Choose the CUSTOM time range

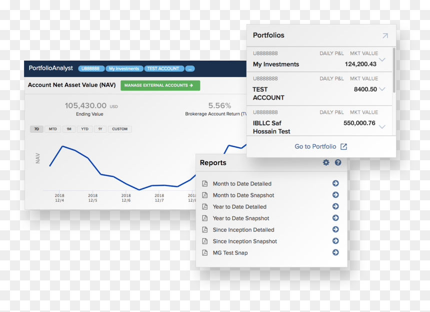click(x=120, y=129)
